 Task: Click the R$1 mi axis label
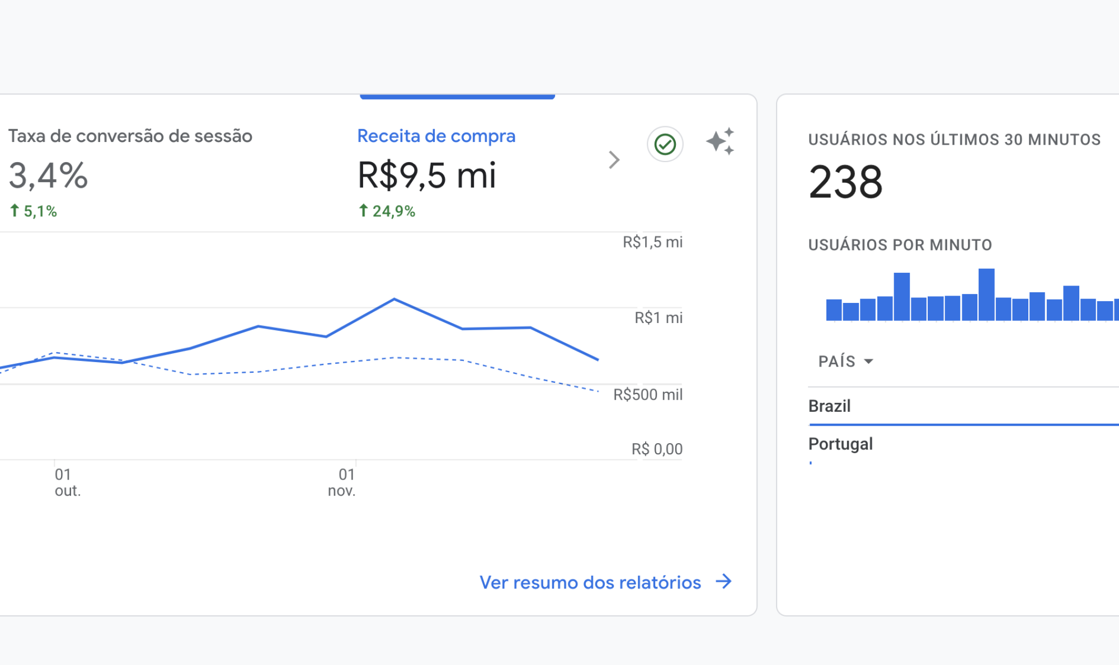(659, 318)
